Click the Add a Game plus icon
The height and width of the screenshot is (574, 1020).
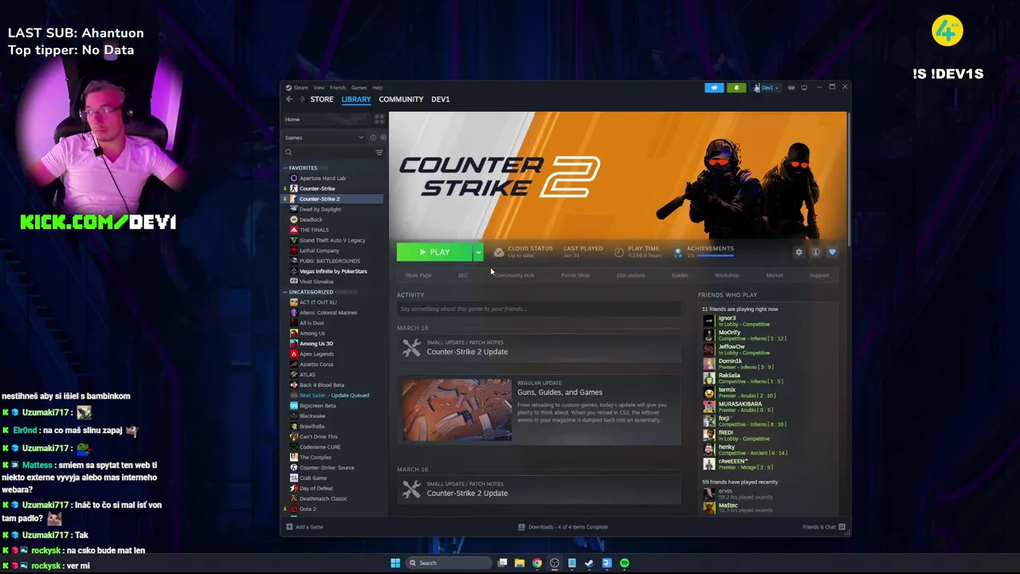[289, 527]
